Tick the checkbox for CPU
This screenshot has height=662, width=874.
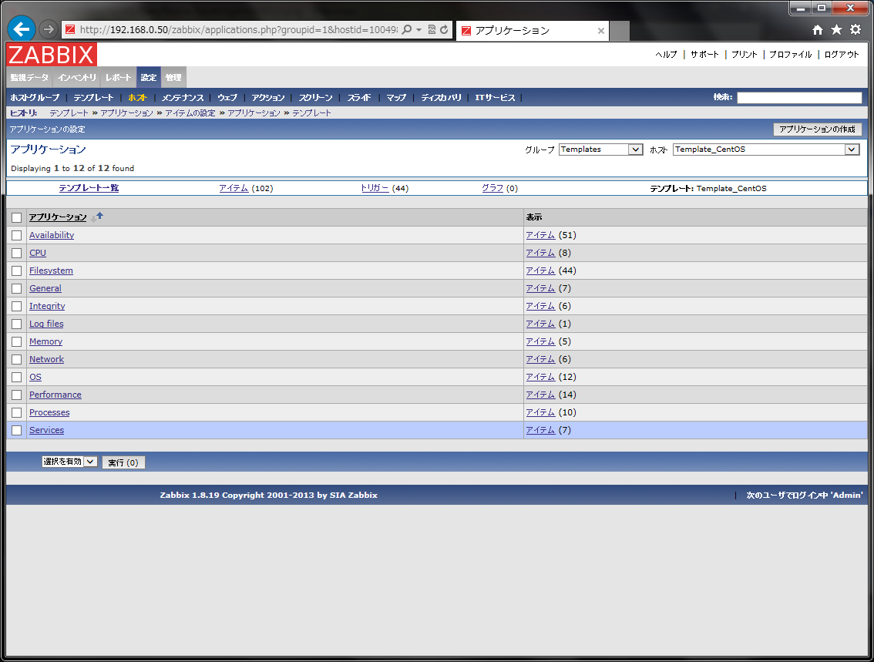click(17, 253)
